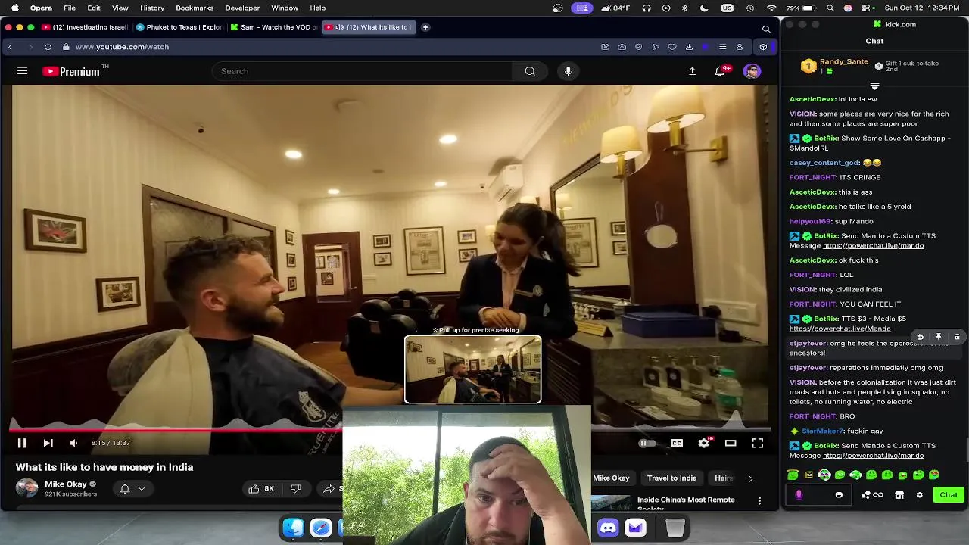This screenshot has width=969, height=545.
Task: Pause the YouTube video
Action: click(22, 443)
